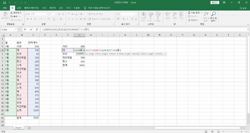Click Format cells icon in Cells group
The height and width of the screenshot is (133, 250).
pos(181,14)
